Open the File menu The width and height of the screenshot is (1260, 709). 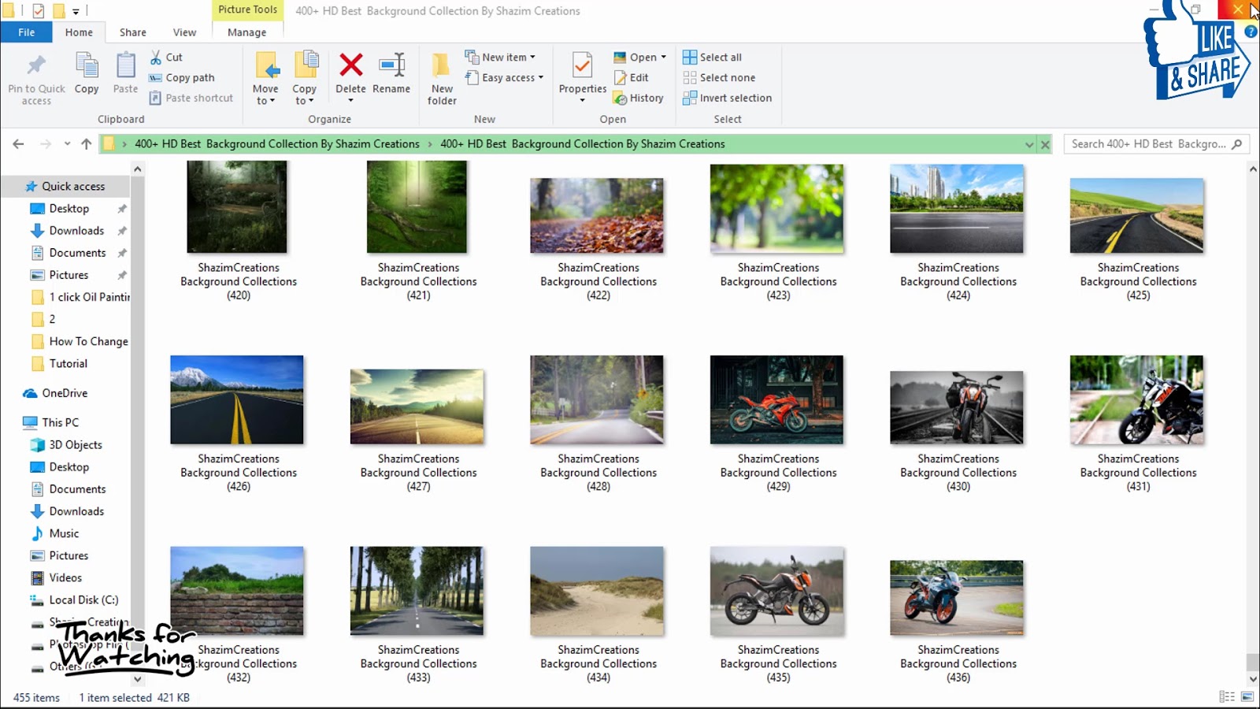pyautogui.click(x=26, y=32)
